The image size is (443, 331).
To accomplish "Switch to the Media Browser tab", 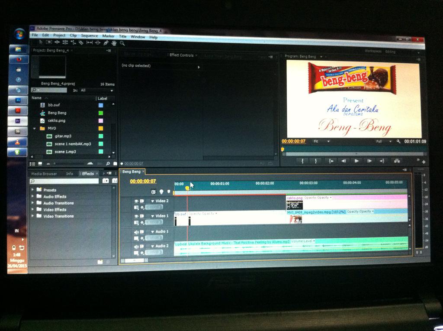I will (x=44, y=174).
